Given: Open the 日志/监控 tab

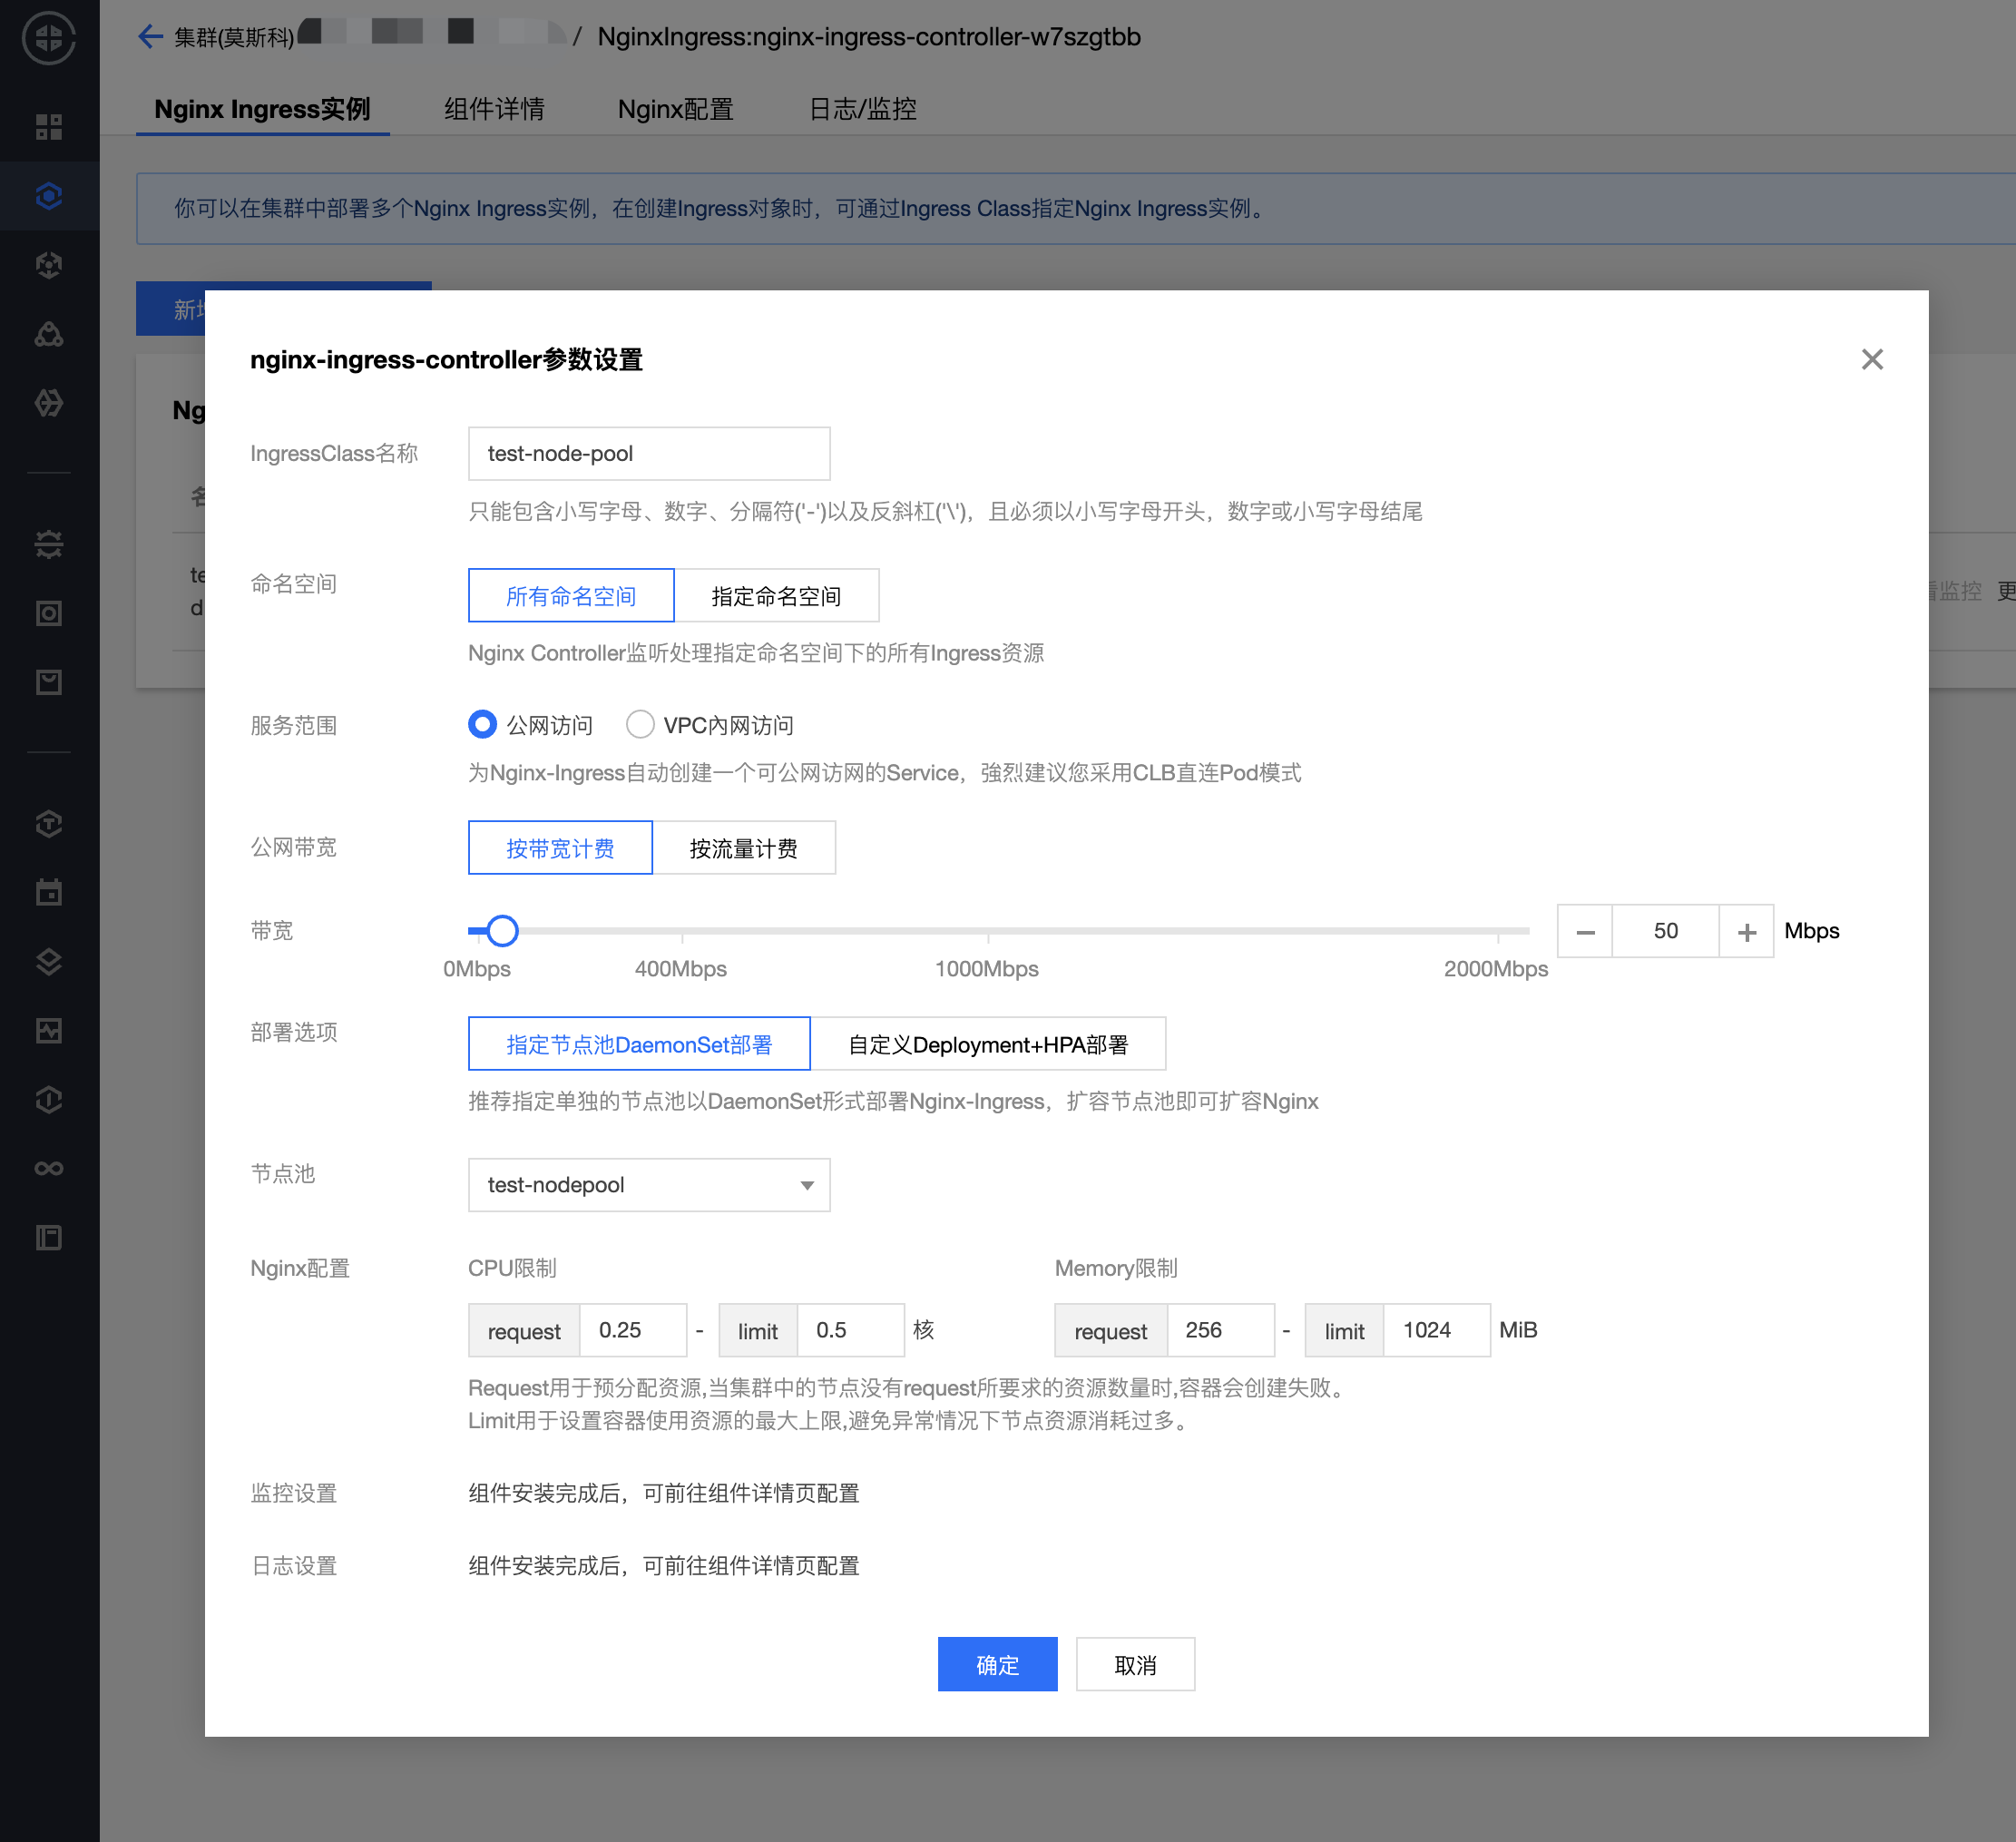Looking at the screenshot, I should 862,109.
